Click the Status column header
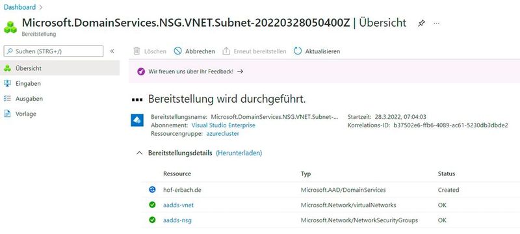 coord(447,174)
